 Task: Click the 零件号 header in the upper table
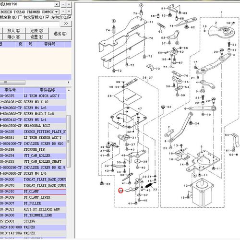(49, 44)
